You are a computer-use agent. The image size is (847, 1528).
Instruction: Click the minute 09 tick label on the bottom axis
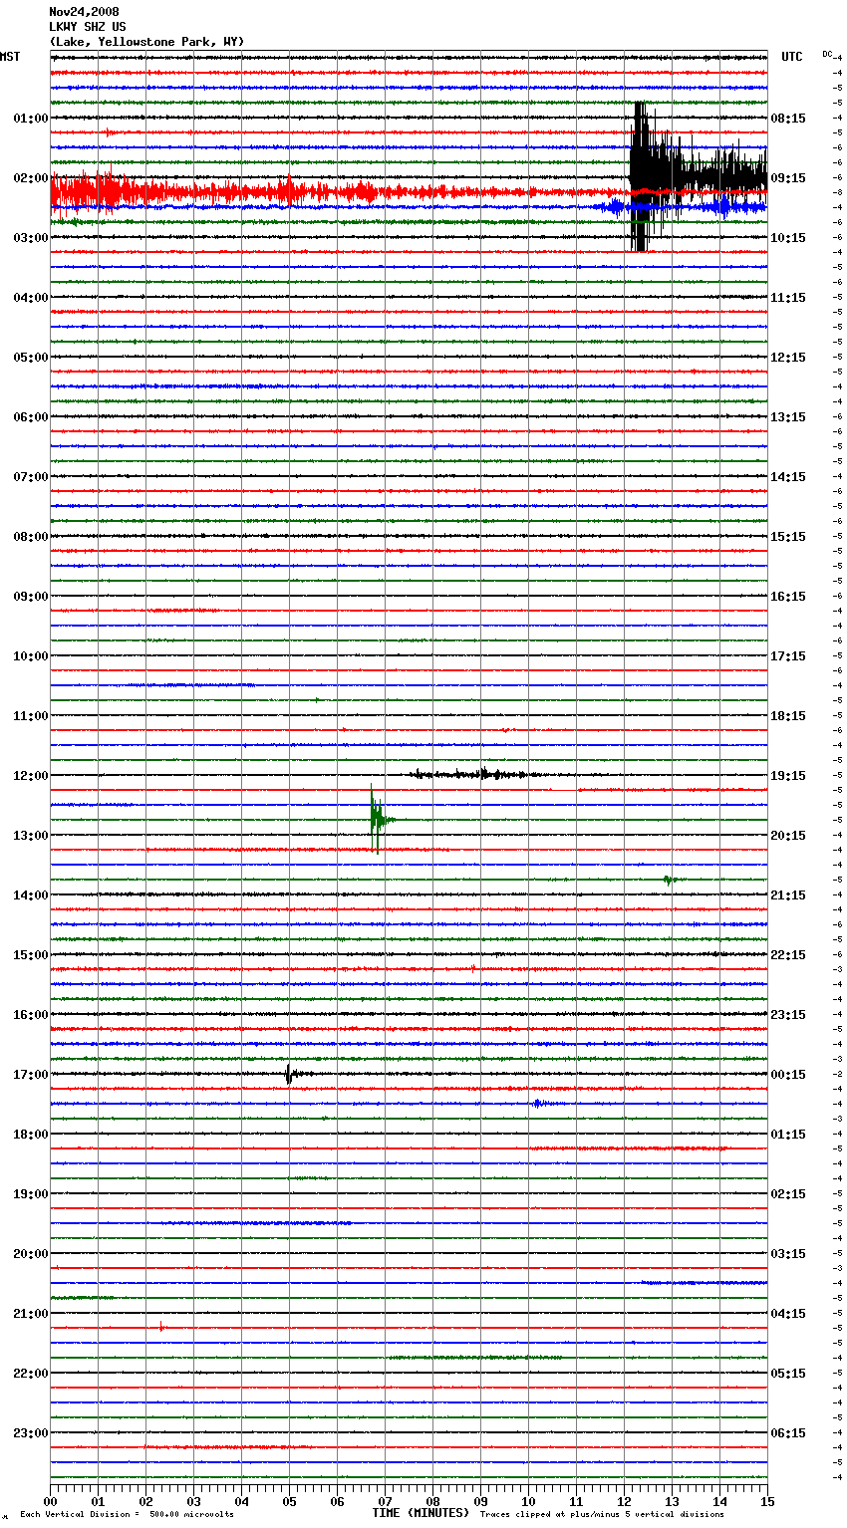(480, 1501)
